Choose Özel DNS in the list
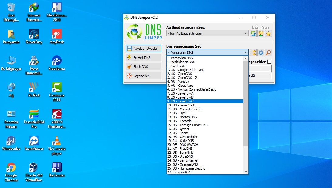Screen dimensions: 332x188 coord(205,66)
